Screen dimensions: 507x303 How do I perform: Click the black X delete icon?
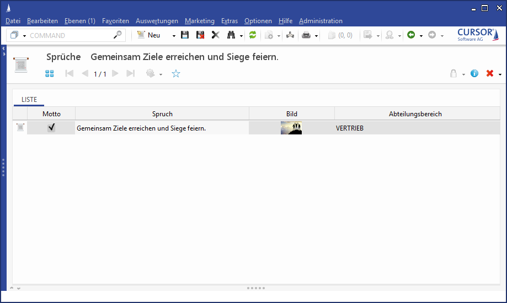pyautogui.click(x=215, y=35)
